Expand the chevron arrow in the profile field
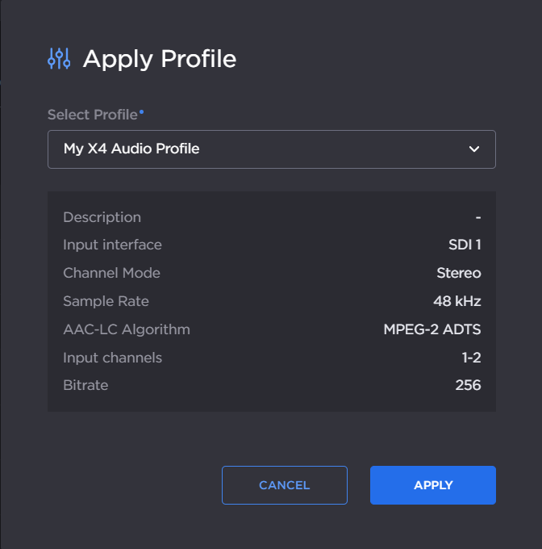542x549 pixels. point(474,149)
